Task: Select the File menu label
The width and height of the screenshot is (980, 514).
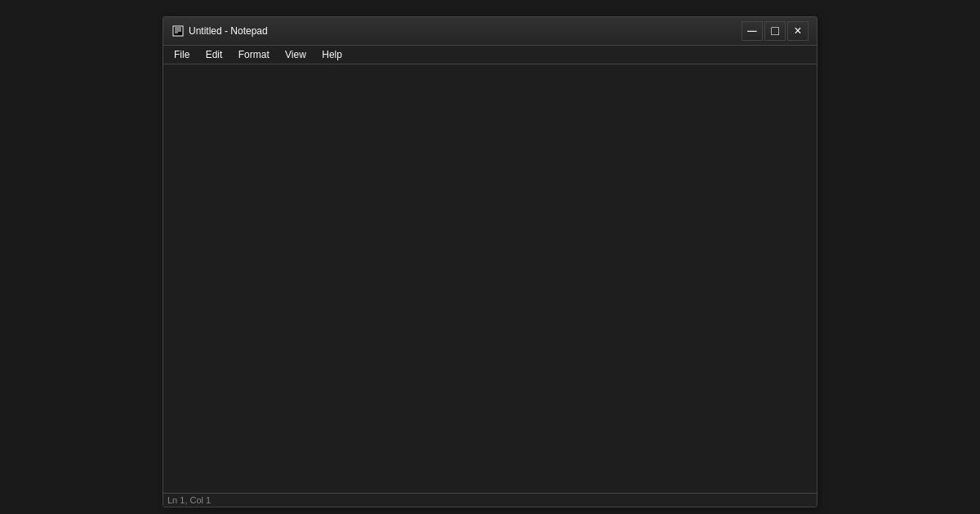Action: (x=181, y=55)
